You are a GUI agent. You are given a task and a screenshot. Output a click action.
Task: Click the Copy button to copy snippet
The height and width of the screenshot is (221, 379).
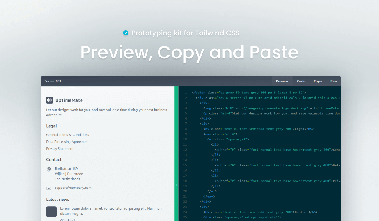click(317, 81)
